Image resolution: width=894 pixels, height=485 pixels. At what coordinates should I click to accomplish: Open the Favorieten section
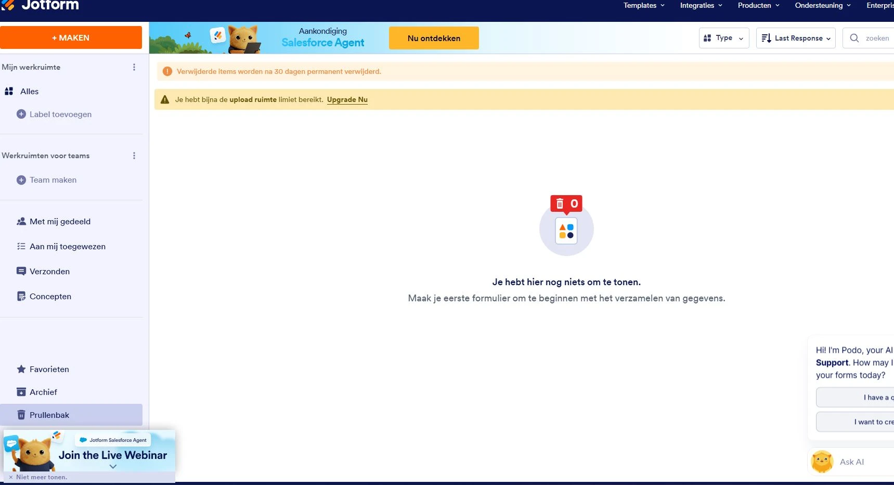click(x=49, y=369)
